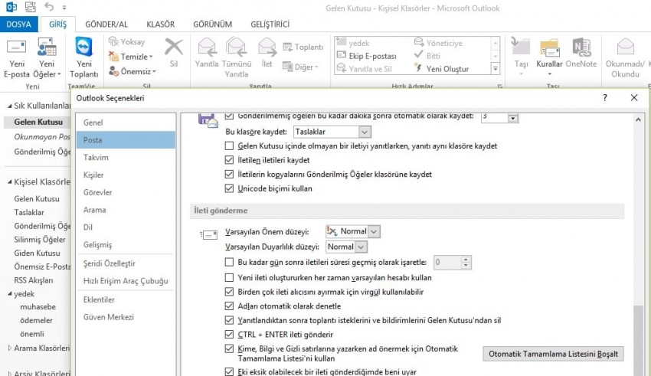This screenshot has height=376, width=651.
Task: Toggle Adları otomatik olarak denetle
Action: point(229,306)
